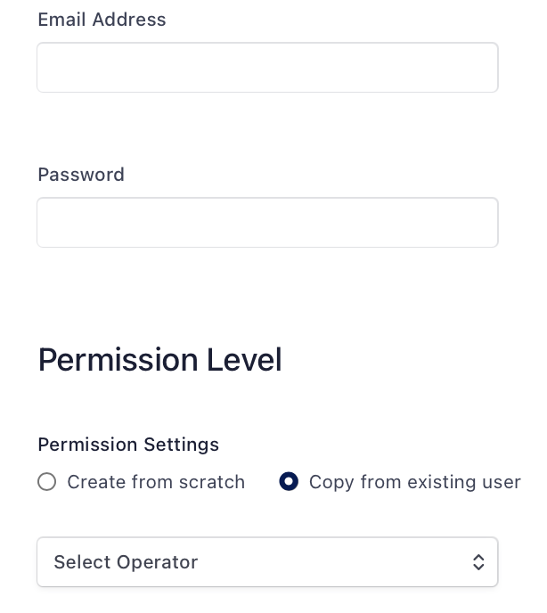Click the middle of the Select Operator combo box
This screenshot has height=613, width=547.
267,562
